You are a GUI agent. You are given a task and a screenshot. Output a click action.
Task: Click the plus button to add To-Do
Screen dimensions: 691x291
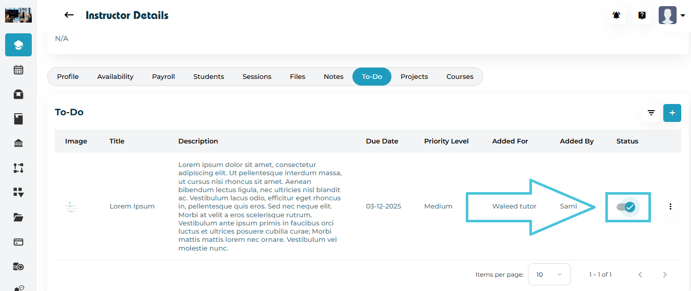tap(672, 113)
